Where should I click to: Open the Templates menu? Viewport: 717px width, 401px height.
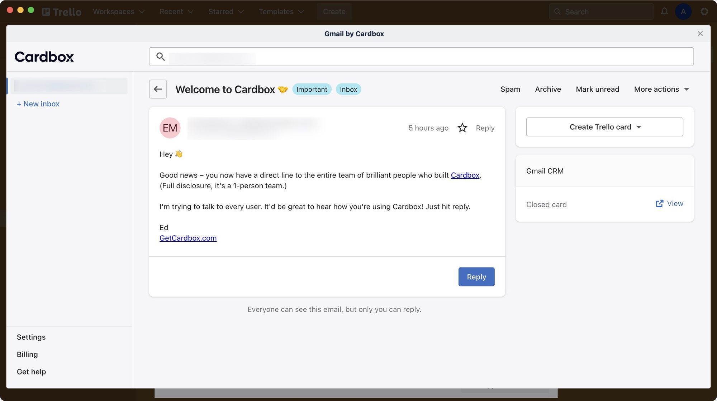click(x=281, y=11)
